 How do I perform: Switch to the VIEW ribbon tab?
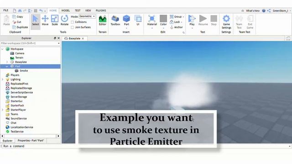88,10
